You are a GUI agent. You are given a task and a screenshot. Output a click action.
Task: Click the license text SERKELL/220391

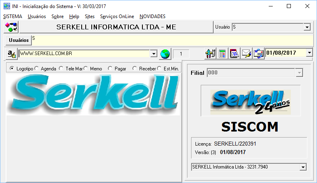(x=235, y=144)
